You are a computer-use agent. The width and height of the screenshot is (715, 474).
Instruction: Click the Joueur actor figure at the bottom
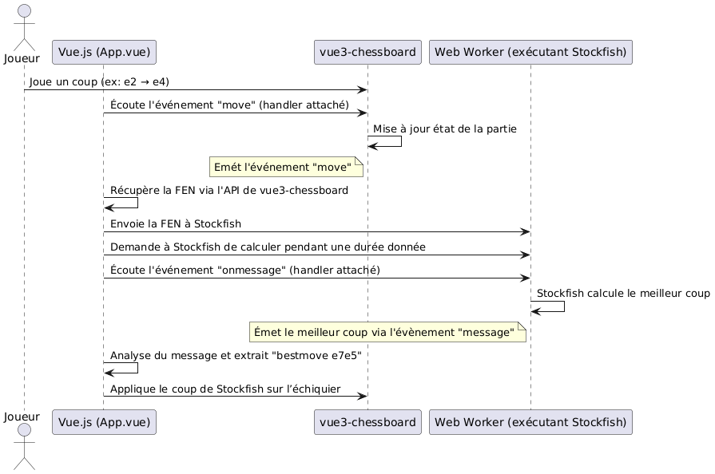click(x=23, y=447)
